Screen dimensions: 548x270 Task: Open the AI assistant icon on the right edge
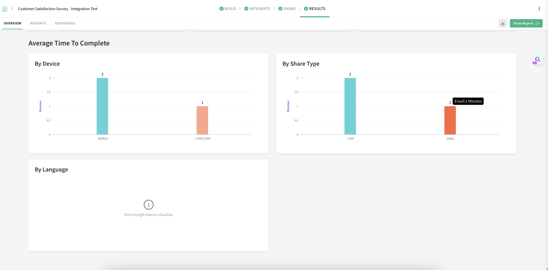[x=537, y=59]
